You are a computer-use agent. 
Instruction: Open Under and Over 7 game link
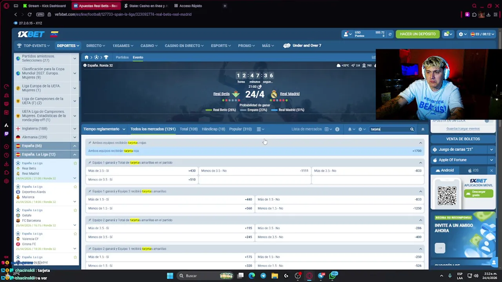click(302, 46)
